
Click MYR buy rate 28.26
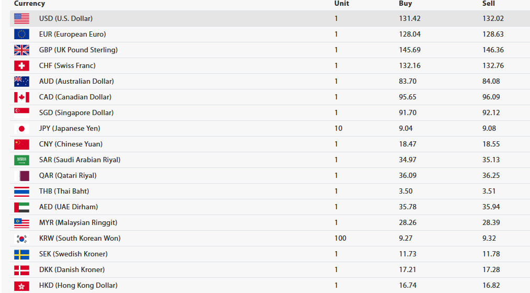(408, 223)
